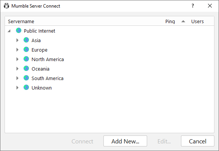This screenshot has height=151, width=219.
Task: Click the question mark help button
Action: tap(193, 6)
